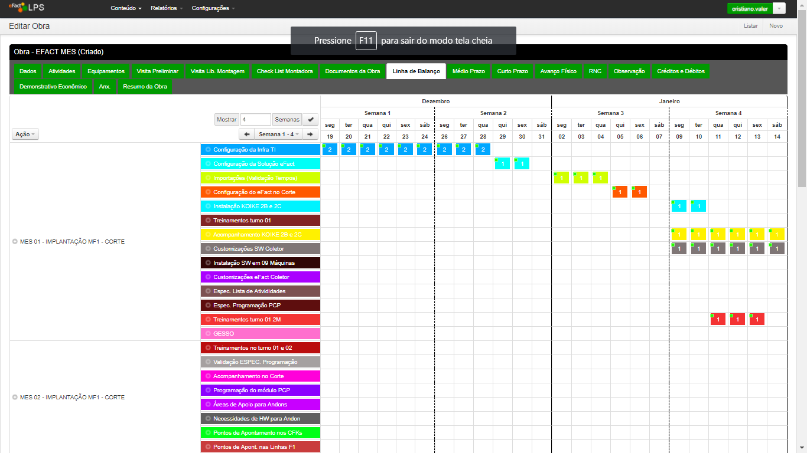Screen dimensions: 807x453
Task: Click plus icon on Instalação SW em 09 Máquinas
Action: click(208, 263)
